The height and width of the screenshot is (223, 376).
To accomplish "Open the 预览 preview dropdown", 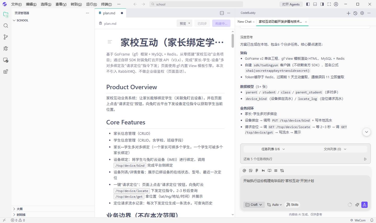I will coord(184,23).
